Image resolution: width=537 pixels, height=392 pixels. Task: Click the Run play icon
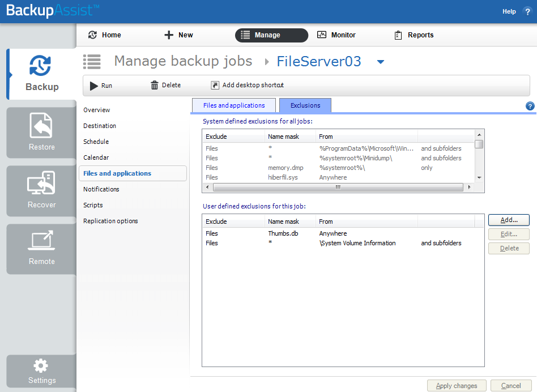coord(93,86)
